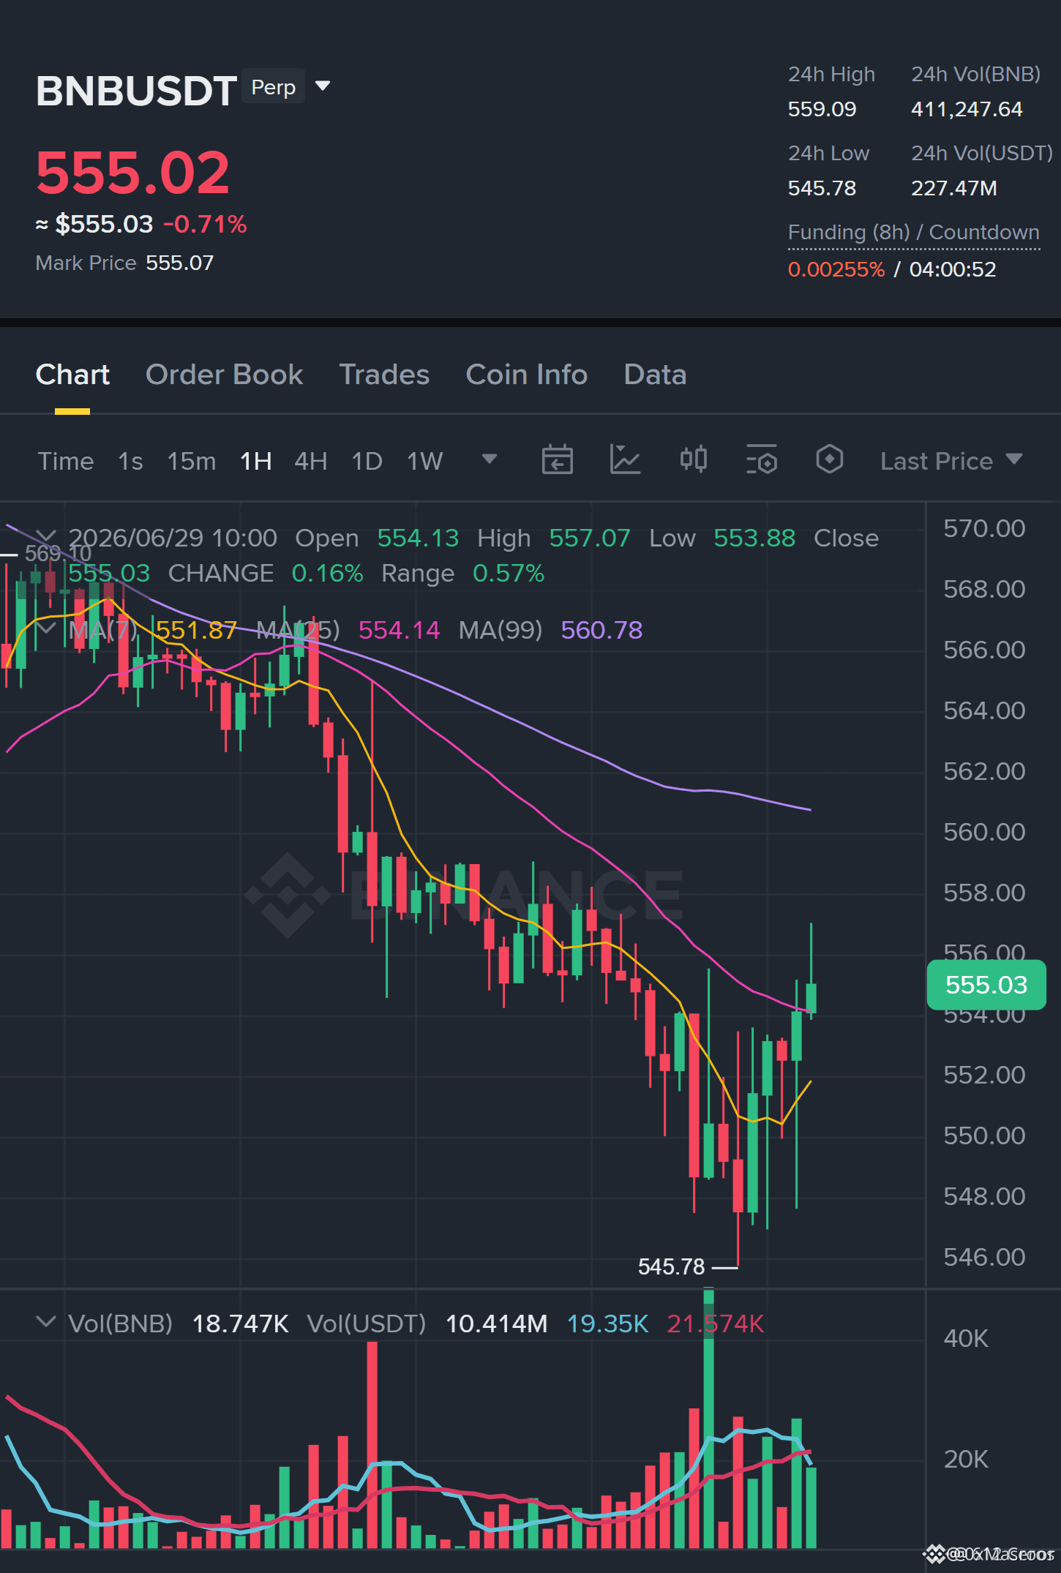Click the 24h Low value 545.78 in header
Screen dimensions: 1061x1573
click(x=822, y=188)
